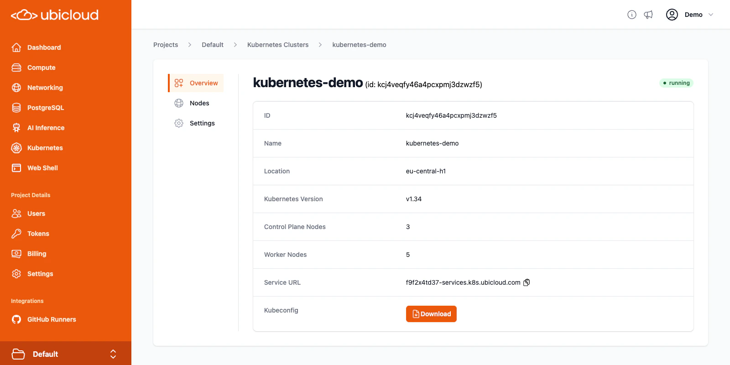Open AI Inference sidebar link
This screenshot has width=730, height=365.
pos(46,128)
